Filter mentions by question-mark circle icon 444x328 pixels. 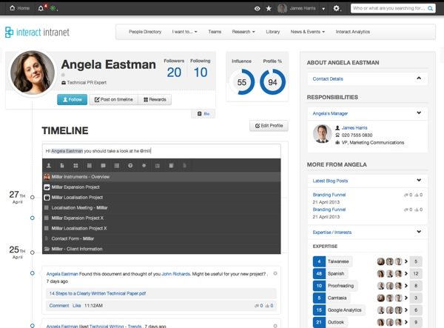tap(130, 165)
